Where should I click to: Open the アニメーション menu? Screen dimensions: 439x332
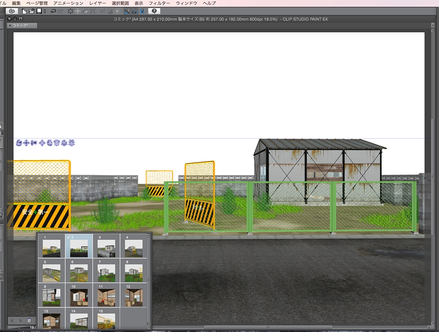pos(68,3)
